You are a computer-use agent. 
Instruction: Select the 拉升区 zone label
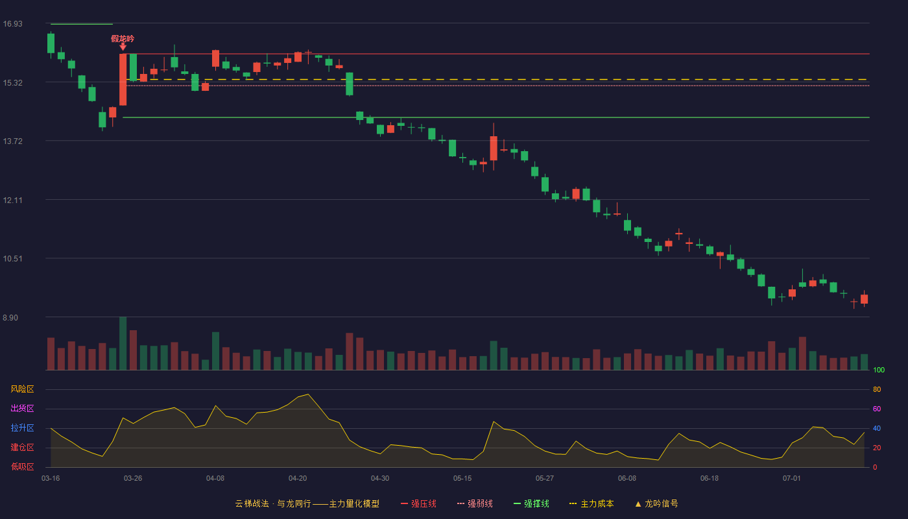pyautogui.click(x=22, y=428)
